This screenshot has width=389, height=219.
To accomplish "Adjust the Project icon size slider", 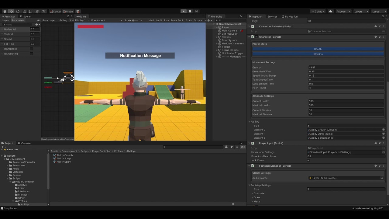I will [237, 204].
